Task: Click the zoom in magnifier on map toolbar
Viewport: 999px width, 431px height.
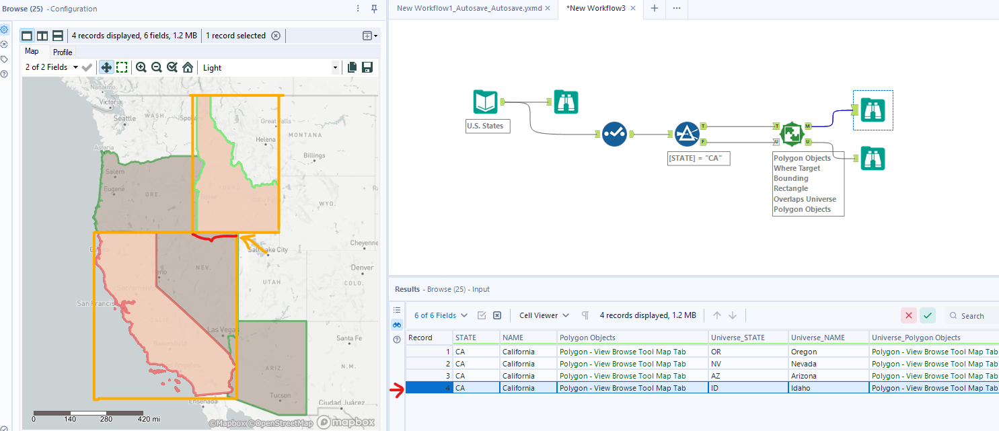Action: tap(141, 67)
